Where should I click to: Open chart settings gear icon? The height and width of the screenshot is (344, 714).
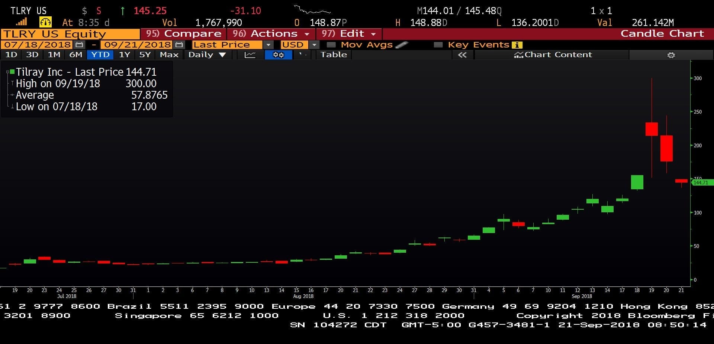(671, 55)
